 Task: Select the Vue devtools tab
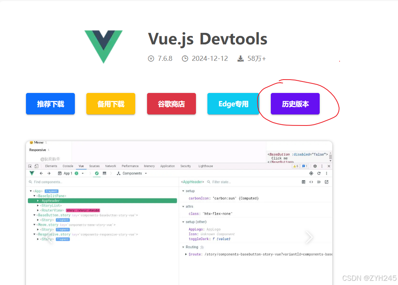pos(81,166)
